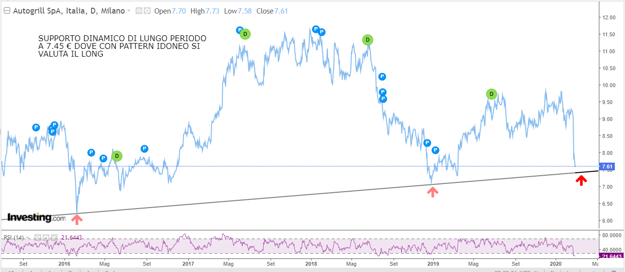Click green D marker near 9.75 in mid-2019
The width and height of the screenshot is (625, 272).
(491, 94)
